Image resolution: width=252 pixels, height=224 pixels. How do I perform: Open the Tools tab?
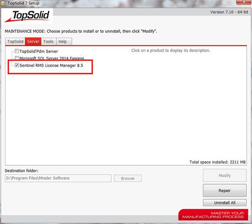pyautogui.click(x=49, y=42)
